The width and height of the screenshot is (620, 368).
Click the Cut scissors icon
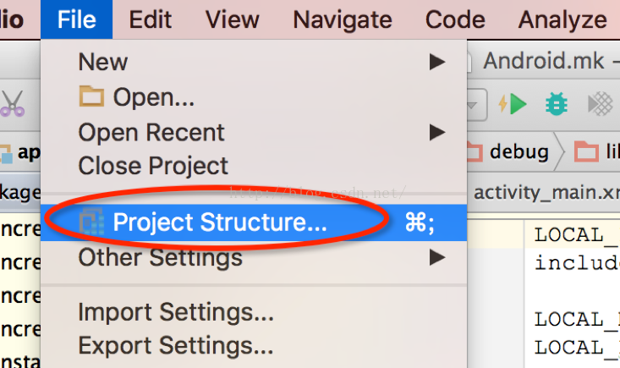coord(13,103)
